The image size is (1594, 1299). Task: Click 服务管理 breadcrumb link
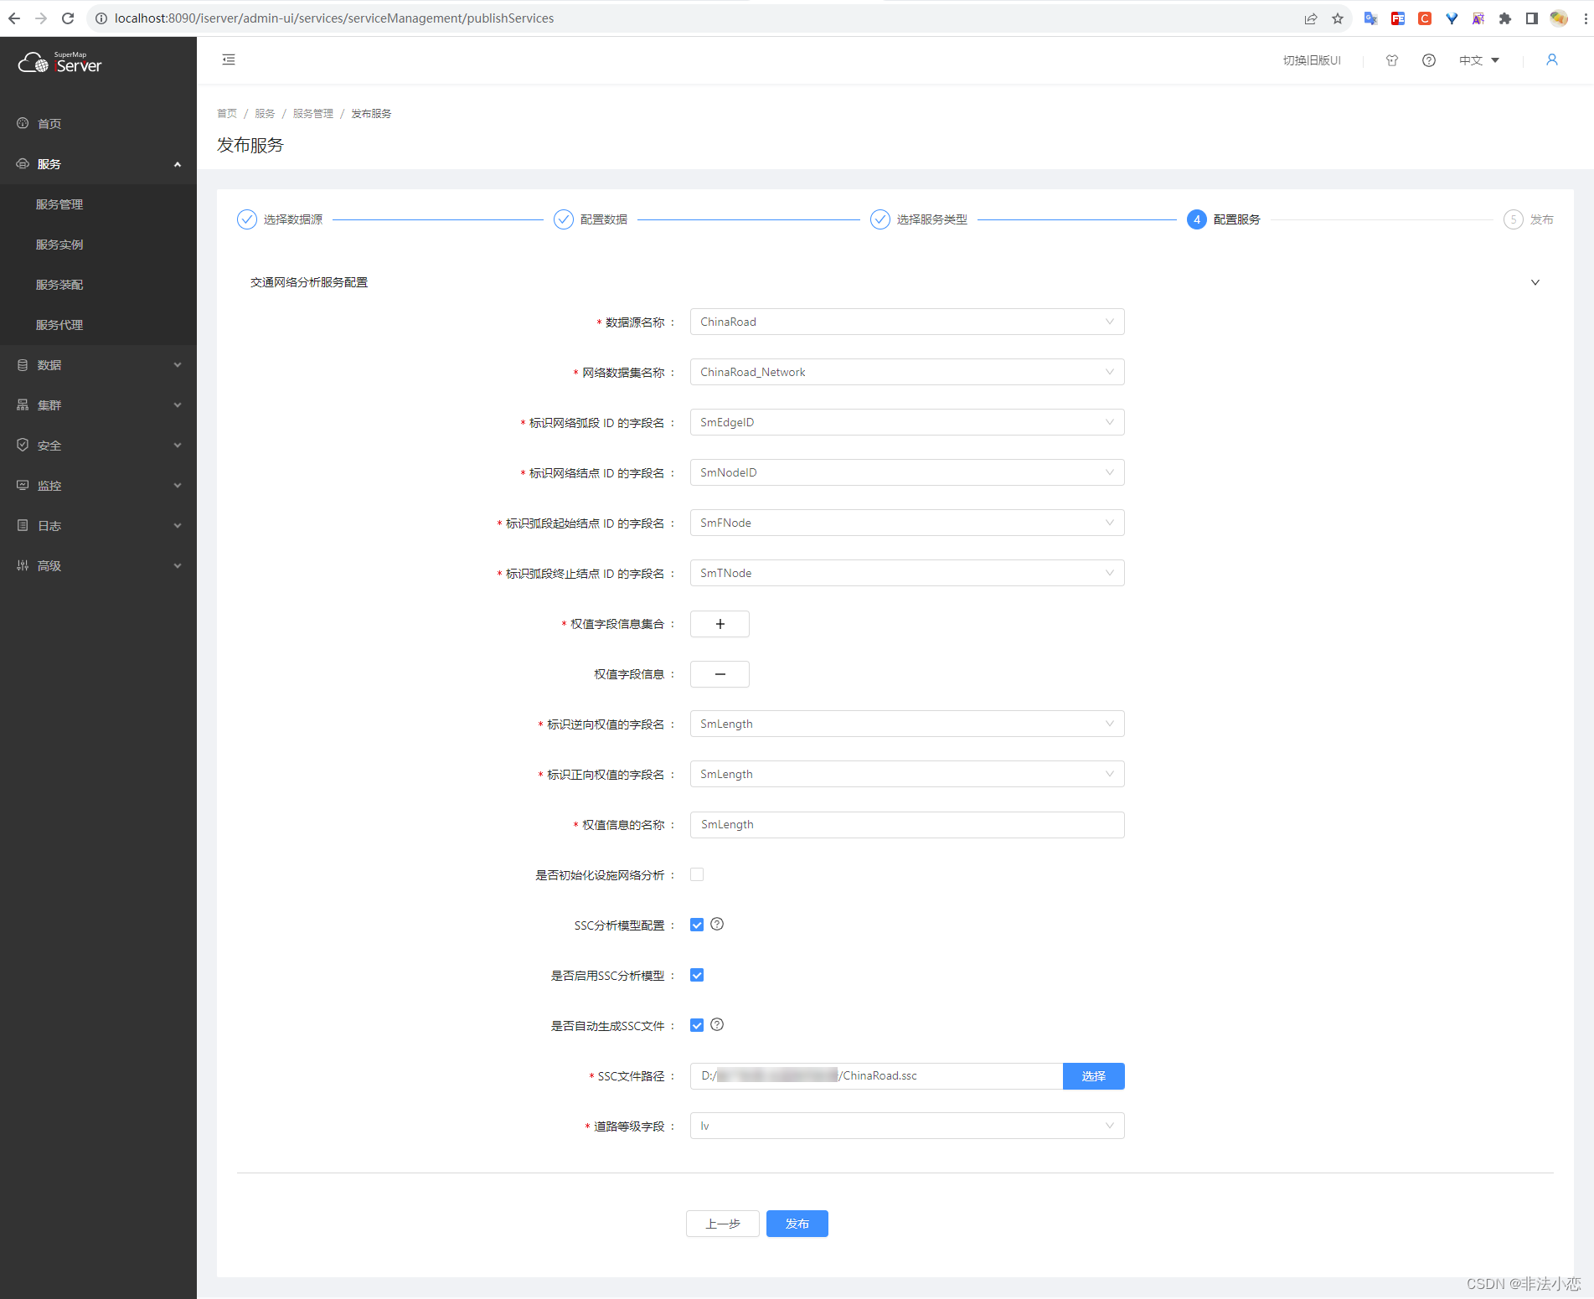pos(313,114)
